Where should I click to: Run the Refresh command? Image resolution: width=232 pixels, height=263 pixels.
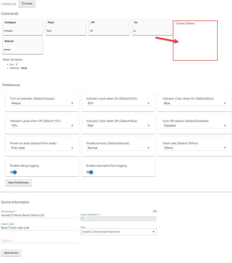[22, 46]
